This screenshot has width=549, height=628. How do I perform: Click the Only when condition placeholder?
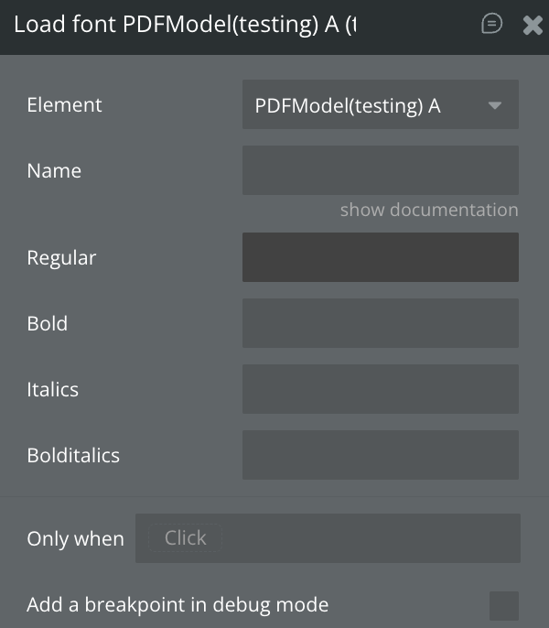186,538
